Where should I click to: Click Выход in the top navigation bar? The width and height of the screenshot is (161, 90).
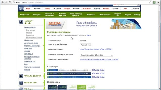click(137, 15)
